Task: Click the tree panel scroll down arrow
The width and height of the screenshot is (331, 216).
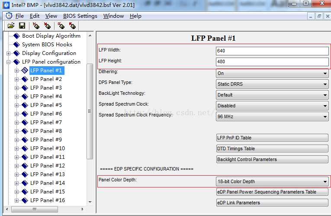Action: pos(90,202)
